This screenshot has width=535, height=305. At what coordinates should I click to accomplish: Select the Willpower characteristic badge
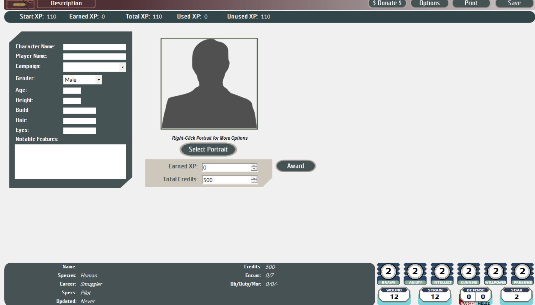pyautogui.click(x=495, y=272)
